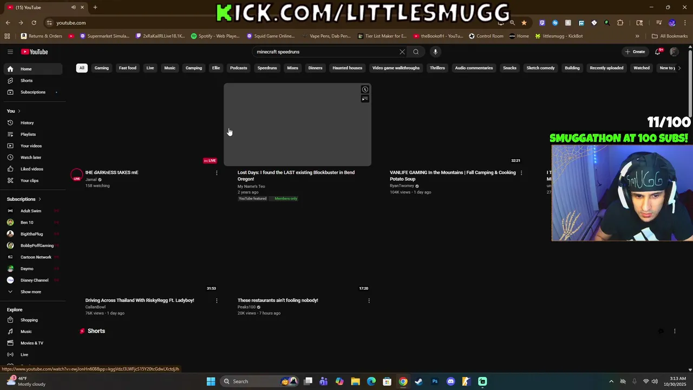The image size is (693, 390).
Task: Click Watch later icon on video thumbnail
Action: pyautogui.click(x=365, y=89)
